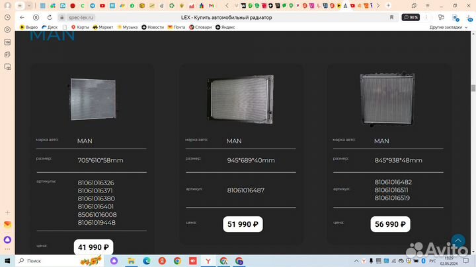Click the padlock site security icon
The width and height of the screenshot is (476, 267).
62,18
